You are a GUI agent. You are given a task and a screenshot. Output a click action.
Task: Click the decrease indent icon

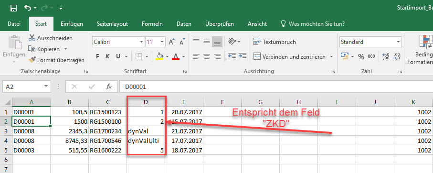[x=232, y=56]
